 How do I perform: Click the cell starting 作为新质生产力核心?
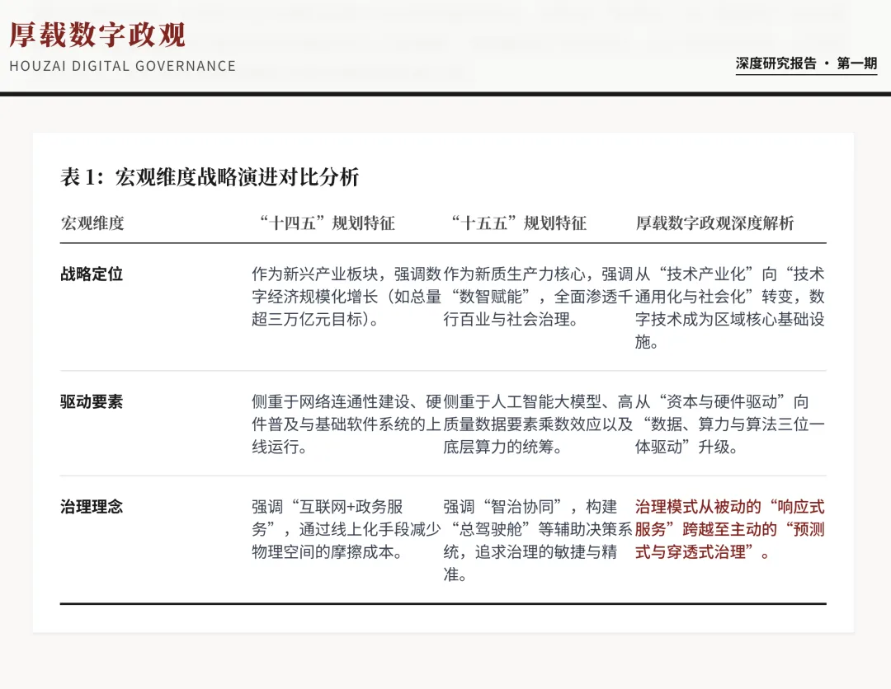coord(538,297)
